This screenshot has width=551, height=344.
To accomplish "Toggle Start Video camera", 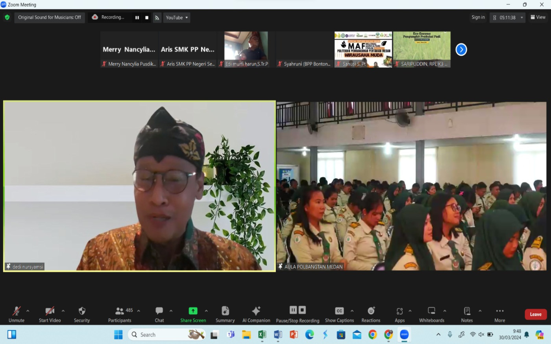I will click(50, 311).
